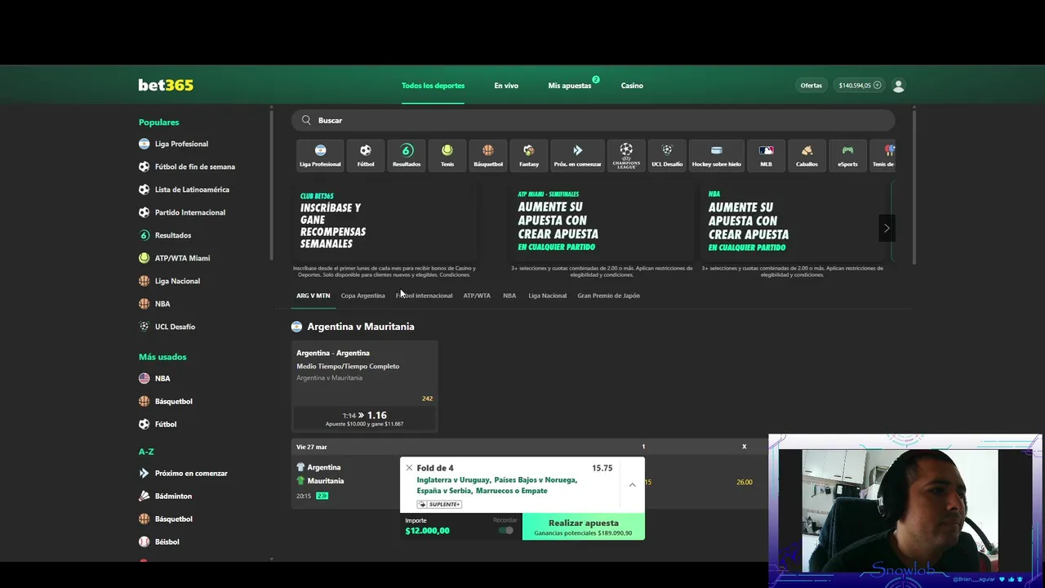Open the Fantasy icon

tap(529, 155)
